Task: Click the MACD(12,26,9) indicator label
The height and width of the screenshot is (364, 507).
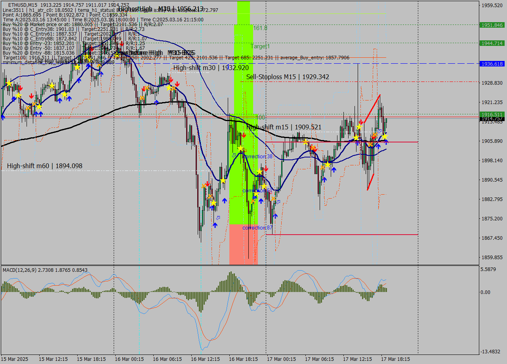Action: (x=24, y=270)
